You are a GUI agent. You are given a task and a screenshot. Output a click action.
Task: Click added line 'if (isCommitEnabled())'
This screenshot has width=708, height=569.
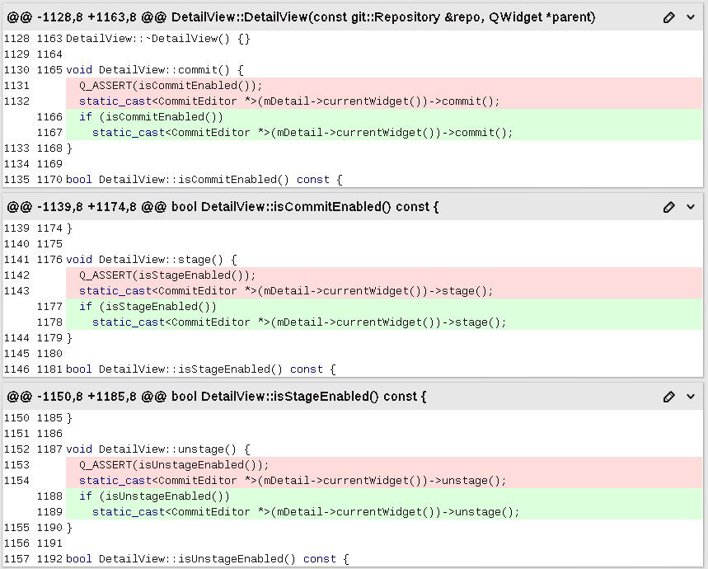pyautogui.click(x=384, y=117)
